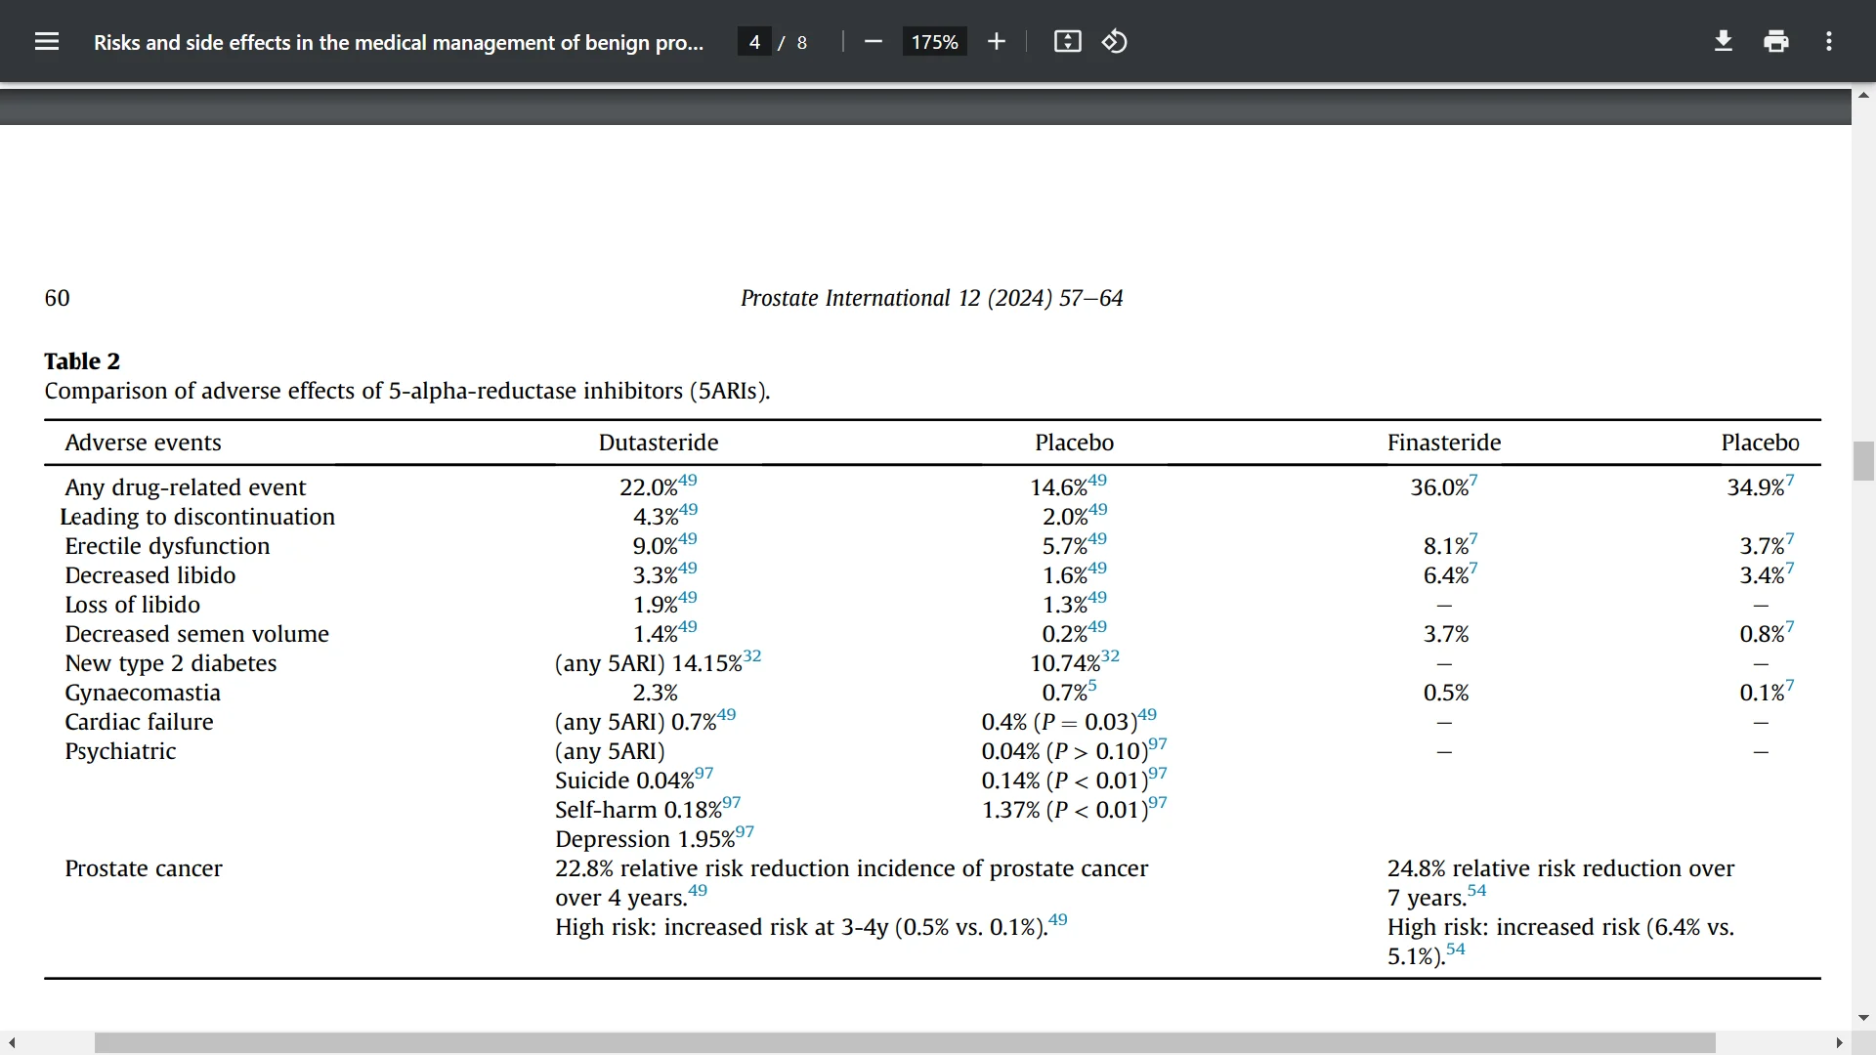Edit the current page number field
Viewport: 1876px width, 1055px height.
click(754, 42)
